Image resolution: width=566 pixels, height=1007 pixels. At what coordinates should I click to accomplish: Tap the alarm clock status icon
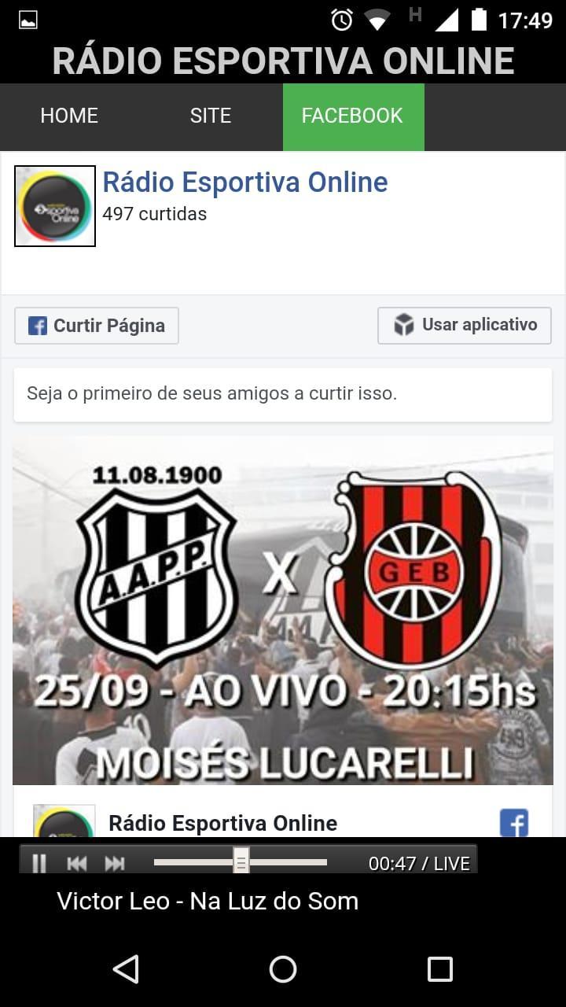[342, 20]
